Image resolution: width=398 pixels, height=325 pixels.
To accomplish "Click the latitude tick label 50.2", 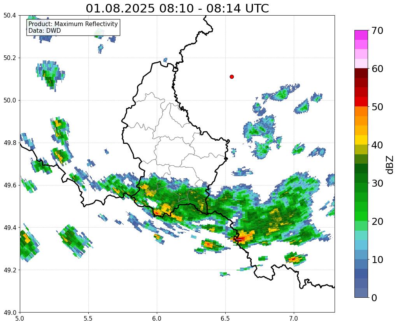I will point(10,58).
